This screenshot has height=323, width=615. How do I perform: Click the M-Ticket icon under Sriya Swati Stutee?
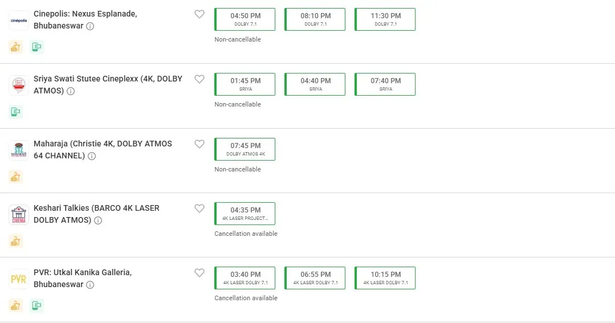[15, 112]
